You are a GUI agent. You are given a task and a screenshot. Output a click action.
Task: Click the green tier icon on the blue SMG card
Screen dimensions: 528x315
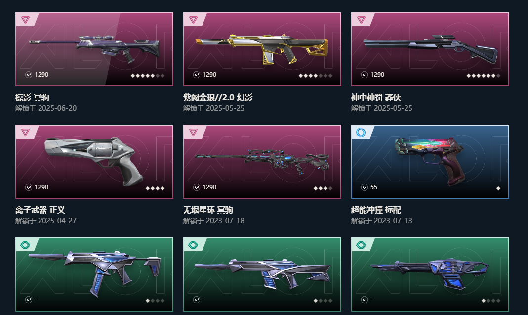(25, 245)
